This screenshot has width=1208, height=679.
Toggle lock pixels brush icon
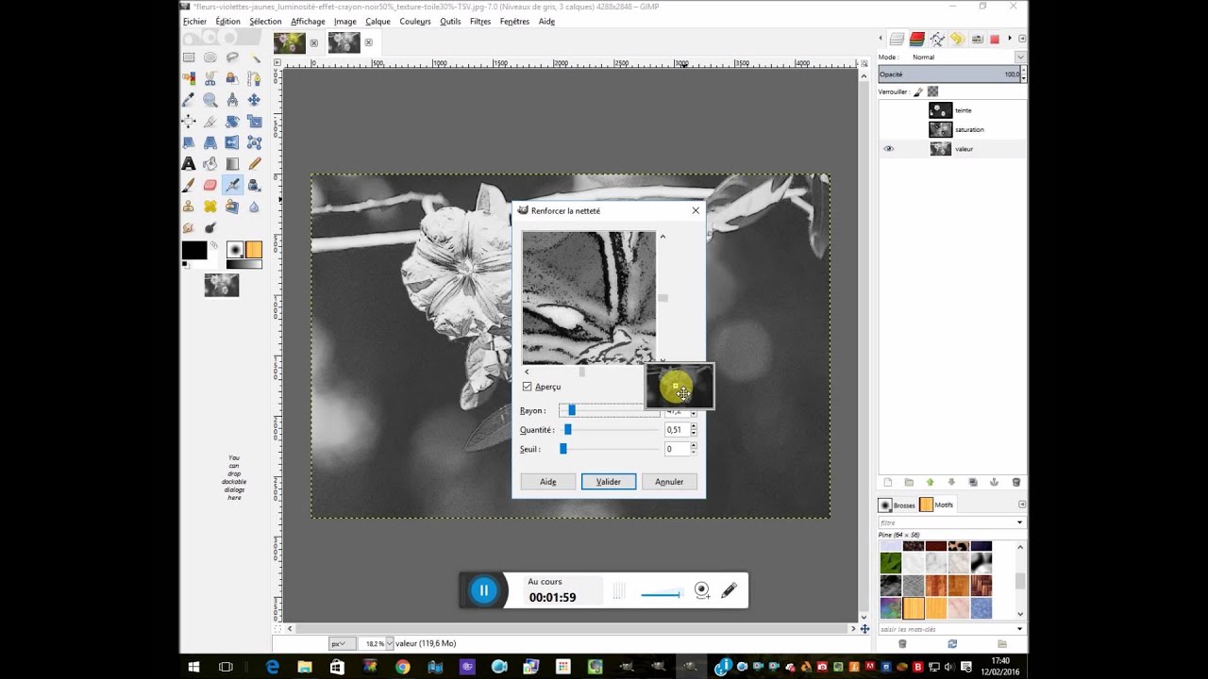918,91
